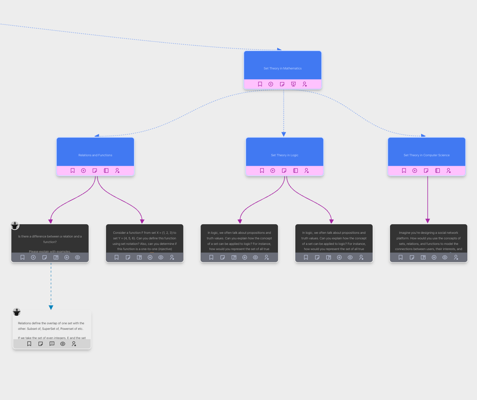The width and height of the screenshot is (477, 400).
Task: Open the Relations define the overlap answer text
Action: click(x=51, y=326)
